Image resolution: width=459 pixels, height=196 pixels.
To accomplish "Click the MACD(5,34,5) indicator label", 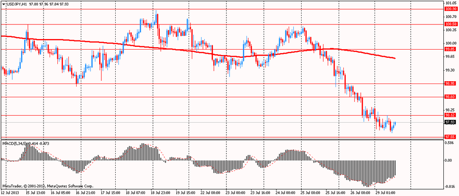I will [14, 143].
